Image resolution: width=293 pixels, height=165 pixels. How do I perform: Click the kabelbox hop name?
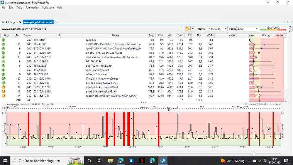click(x=91, y=40)
